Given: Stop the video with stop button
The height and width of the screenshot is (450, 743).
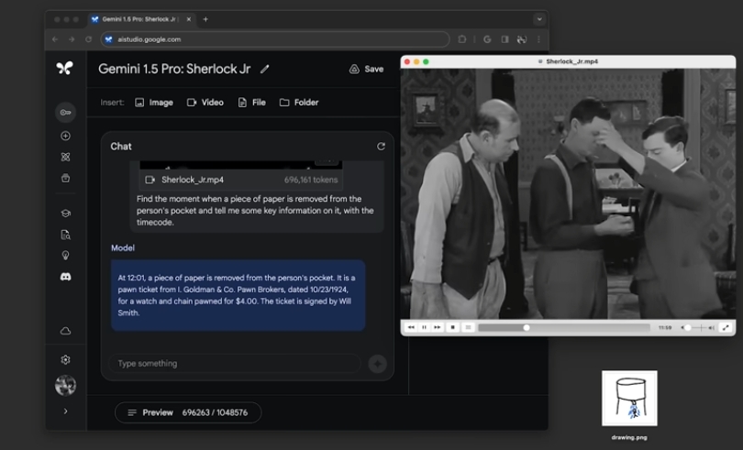Looking at the screenshot, I should pos(453,327).
